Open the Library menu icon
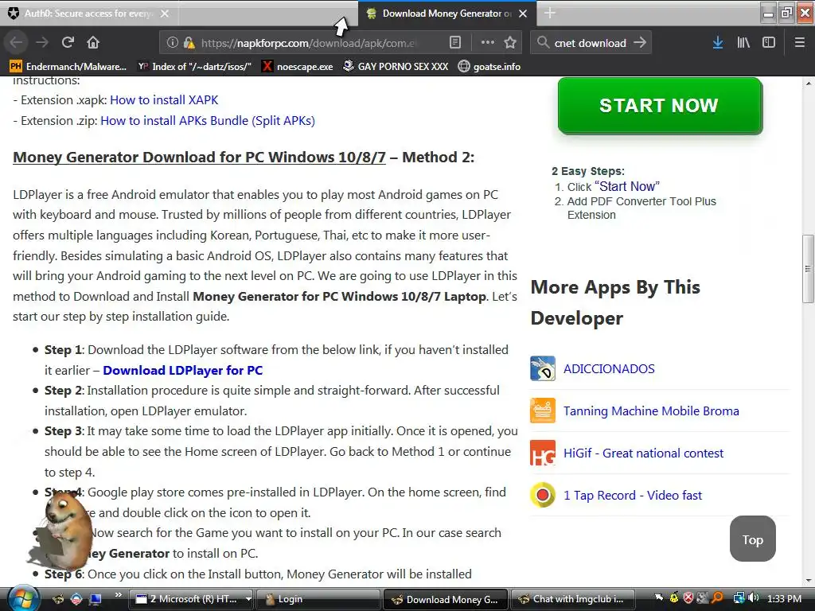The width and height of the screenshot is (815, 611). pyautogui.click(x=743, y=43)
